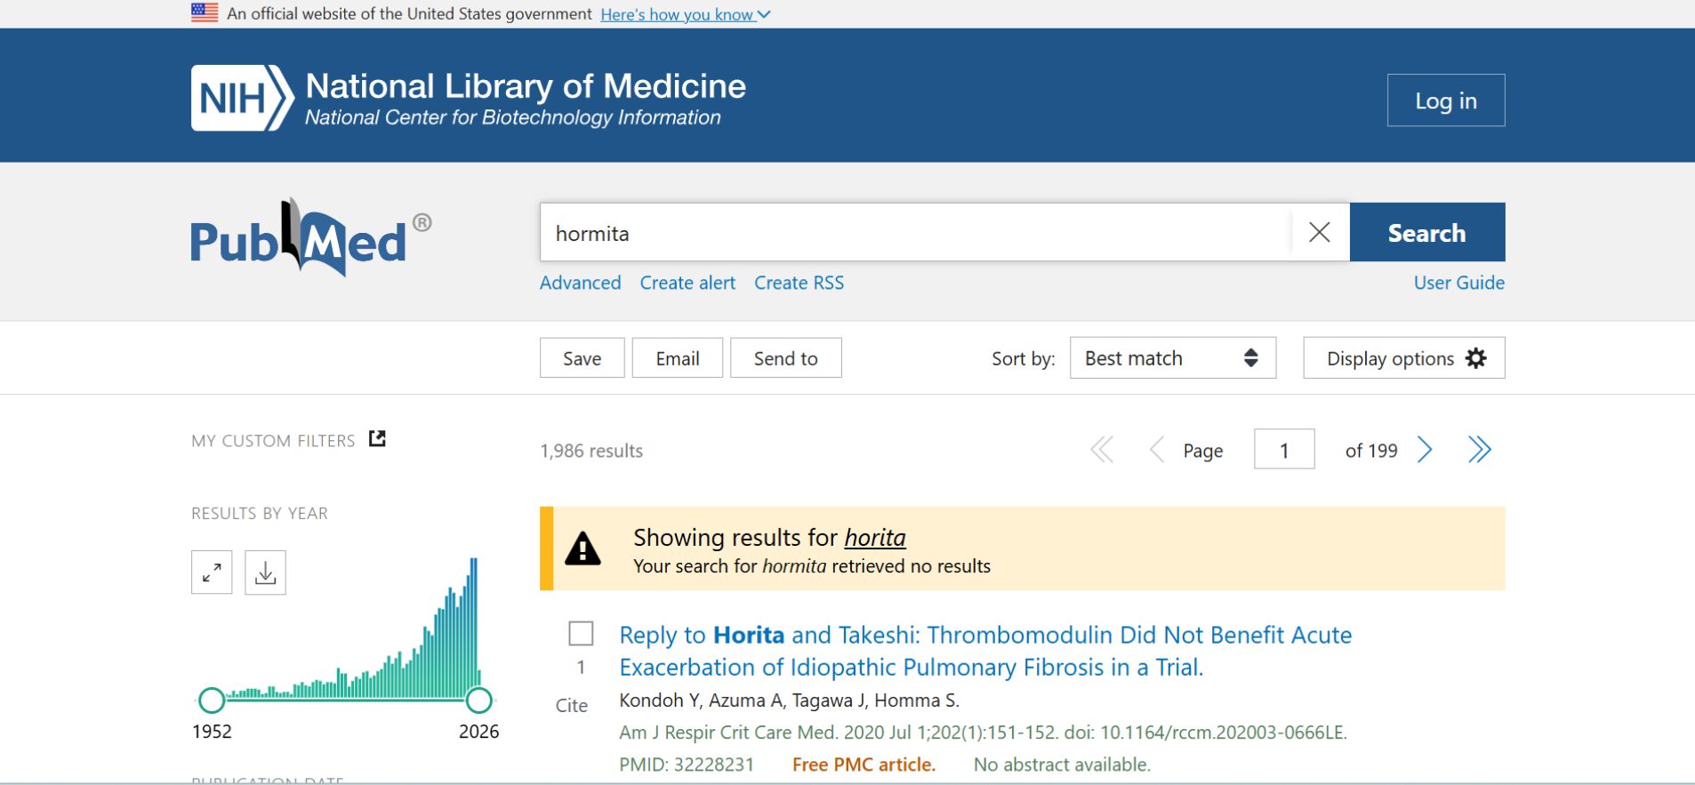Download results by year CSV
Screen dimensions: 1695x785
265,573
